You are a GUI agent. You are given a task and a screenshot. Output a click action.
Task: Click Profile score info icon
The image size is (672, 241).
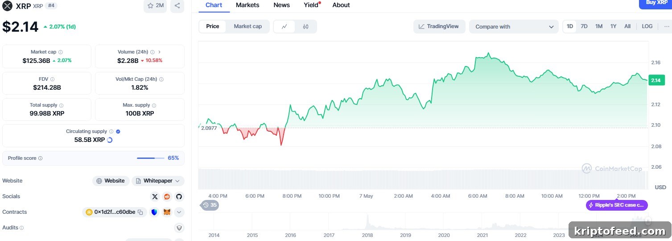click(x=41, y=158)
